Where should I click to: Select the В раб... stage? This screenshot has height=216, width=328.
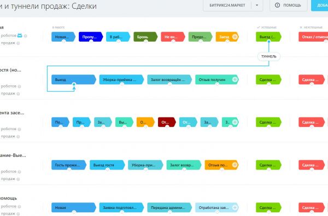(x=118, y=37)
